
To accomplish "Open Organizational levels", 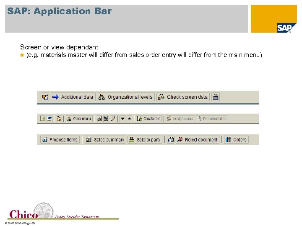I will coord(126,97).
